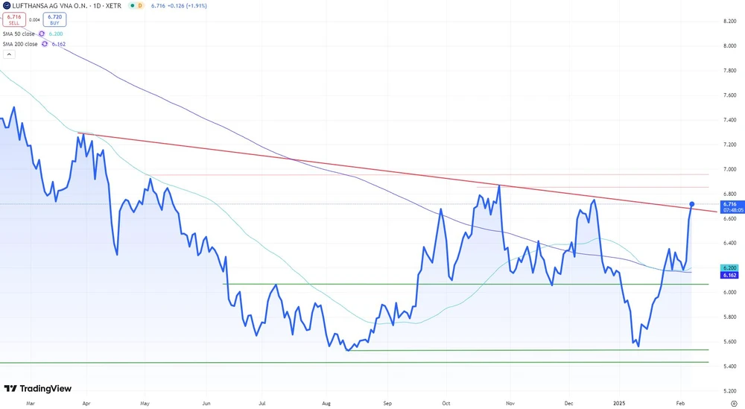This screenshot has width=745, height=409.
Task: Click the 8.000 price axis label
Action: coord(729,46)
